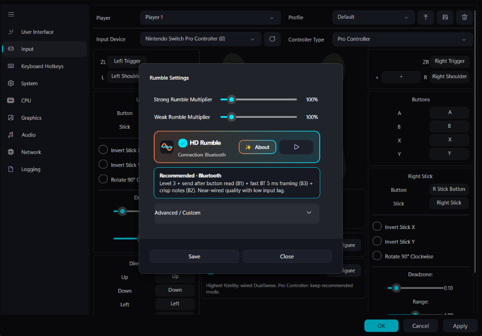Viewport: 482px width, 336px height.
Task: Select the Recommended Bluetooth preset card
Action: 237,183
